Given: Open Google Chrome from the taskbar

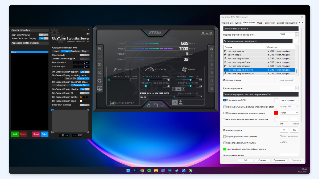Looking at the screenshot, I should 142,171.
